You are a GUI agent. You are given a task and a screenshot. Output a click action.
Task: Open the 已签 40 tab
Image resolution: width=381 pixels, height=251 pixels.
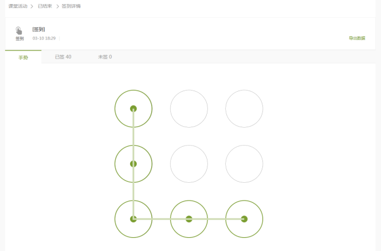(x=63, y=57)
